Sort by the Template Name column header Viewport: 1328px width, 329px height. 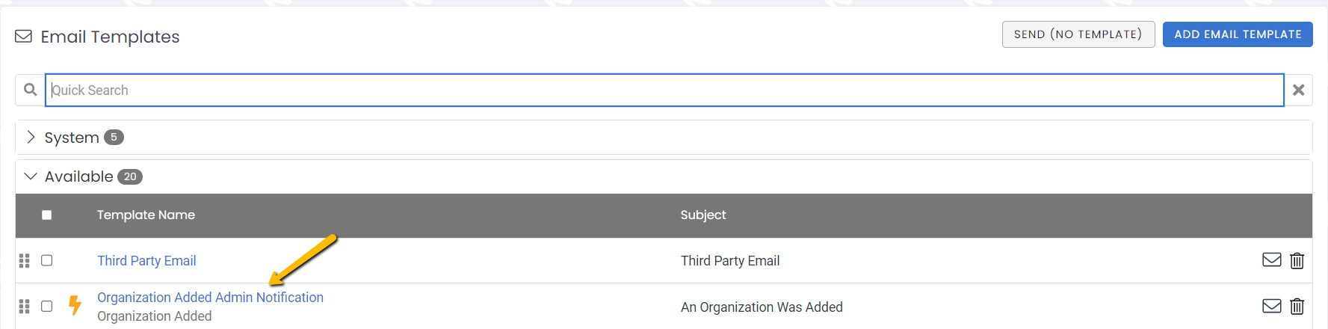pos(146,215)
